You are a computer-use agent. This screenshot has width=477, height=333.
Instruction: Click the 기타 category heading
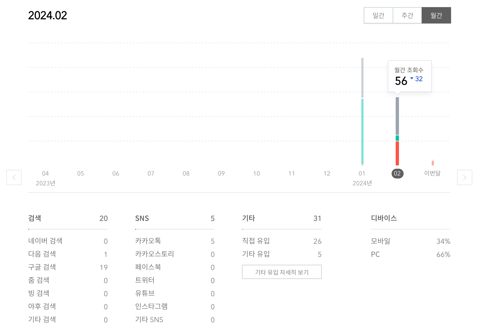(249, 218)
